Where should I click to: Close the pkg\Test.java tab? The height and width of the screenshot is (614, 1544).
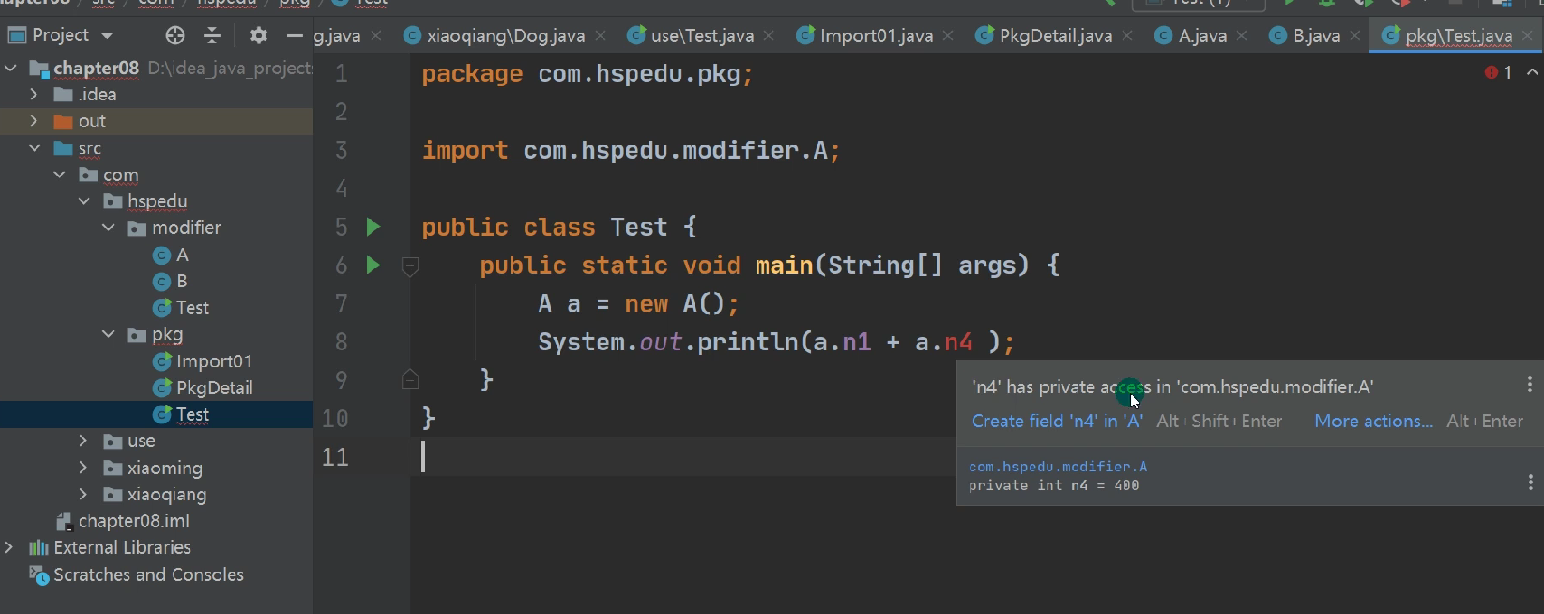pyautogui.click(x=1528, y=35)
